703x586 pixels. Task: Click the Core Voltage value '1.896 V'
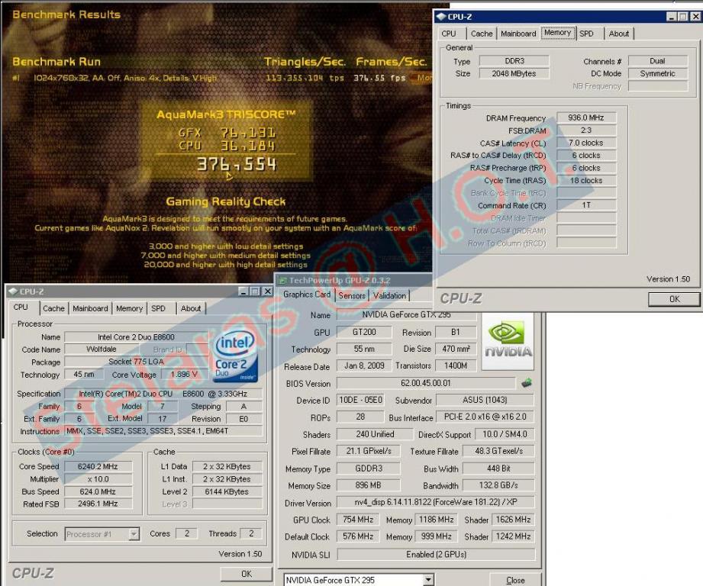(184, 374)
